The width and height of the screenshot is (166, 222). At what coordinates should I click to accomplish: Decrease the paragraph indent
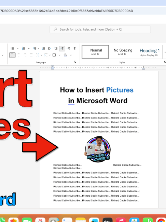[x=50, y=49]
